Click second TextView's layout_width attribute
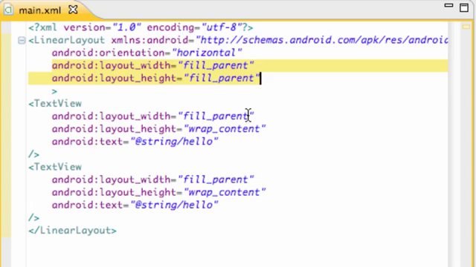 152,179
